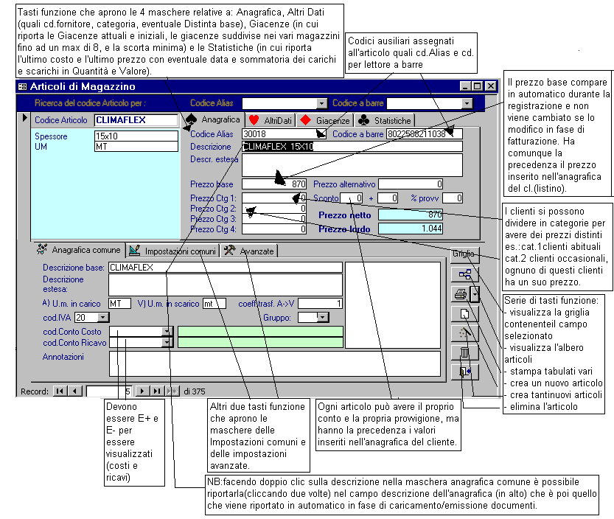The height and width of the screenshot is (519, 614).
Task: Click the Descrizione field CLIMAFLEX 15X10
Action: click(352, 147)
